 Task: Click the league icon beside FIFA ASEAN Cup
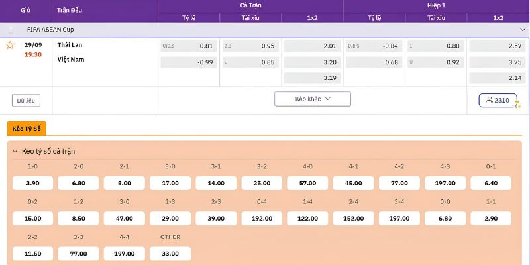[11, 30]
